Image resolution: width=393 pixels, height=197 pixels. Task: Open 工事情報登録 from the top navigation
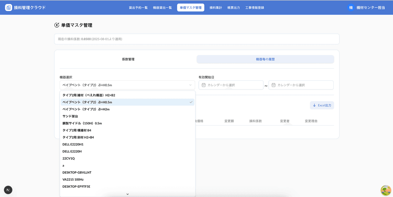click(255, 8)
